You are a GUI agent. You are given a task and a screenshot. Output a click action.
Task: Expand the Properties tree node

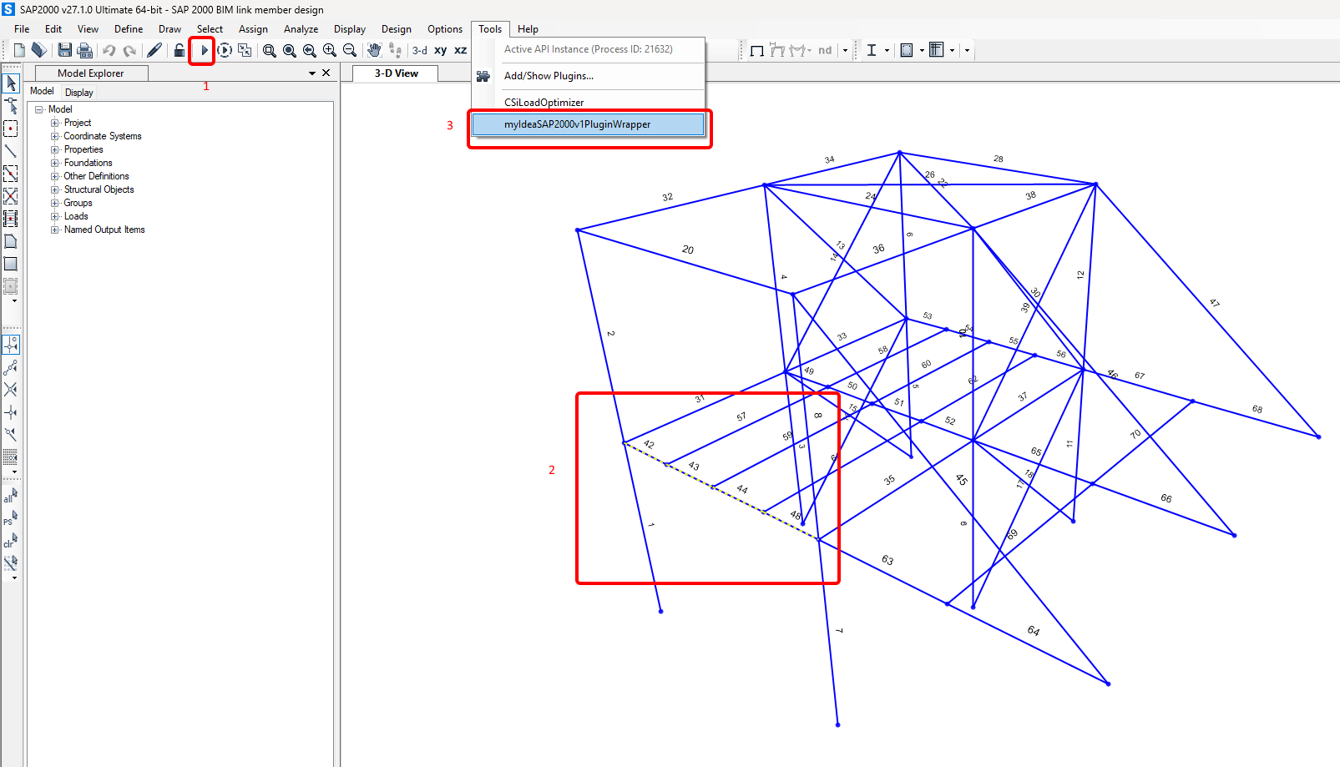[55, 149]
